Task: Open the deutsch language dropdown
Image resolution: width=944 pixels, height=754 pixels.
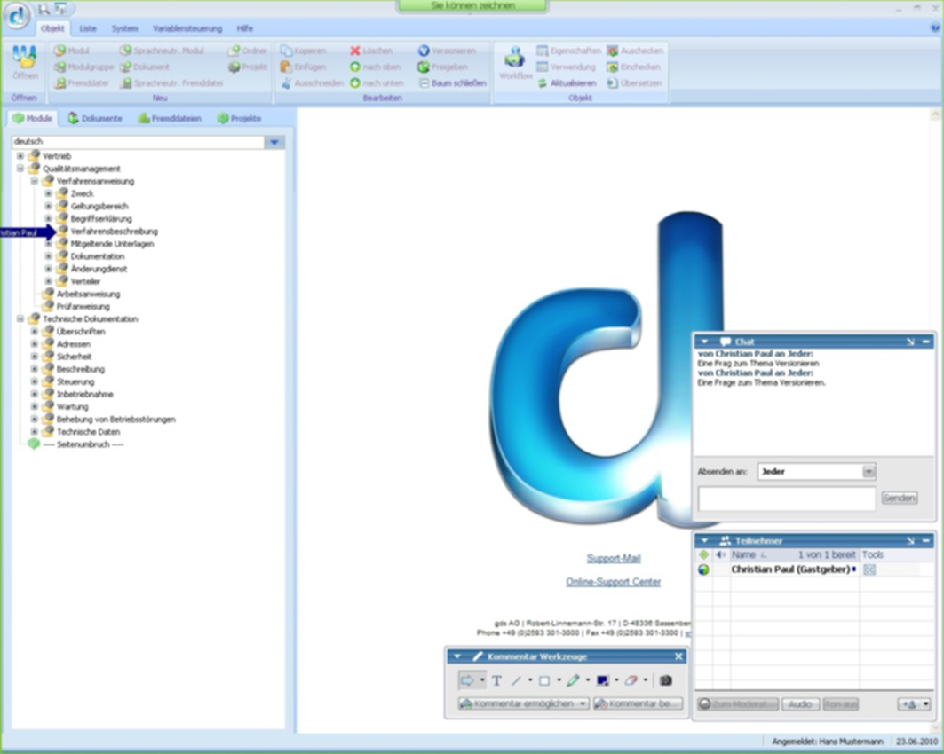Action: tap(274, 142)
